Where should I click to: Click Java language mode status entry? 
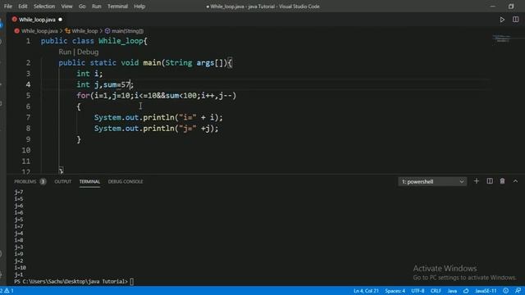tap(452, 291)
